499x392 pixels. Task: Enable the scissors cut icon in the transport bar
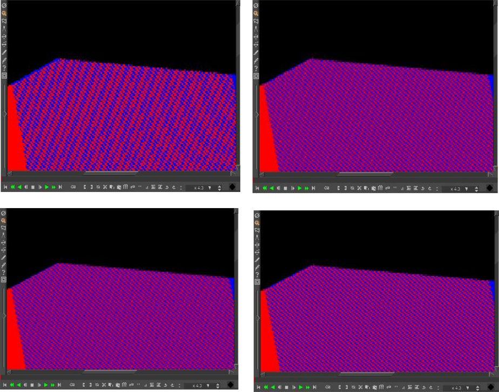click(105, 187)
